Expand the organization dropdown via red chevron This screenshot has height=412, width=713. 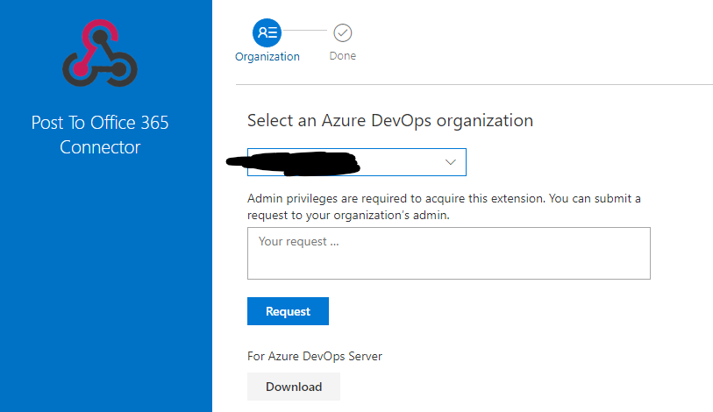coord(452,162)
